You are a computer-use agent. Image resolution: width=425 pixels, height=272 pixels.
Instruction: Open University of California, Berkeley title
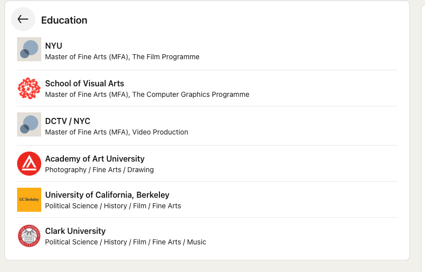pyautogui.click(x=107, y=195)
